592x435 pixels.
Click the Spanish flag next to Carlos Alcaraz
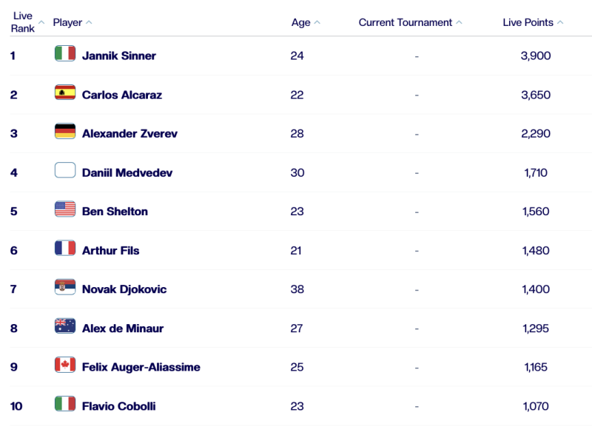point(65,93)
